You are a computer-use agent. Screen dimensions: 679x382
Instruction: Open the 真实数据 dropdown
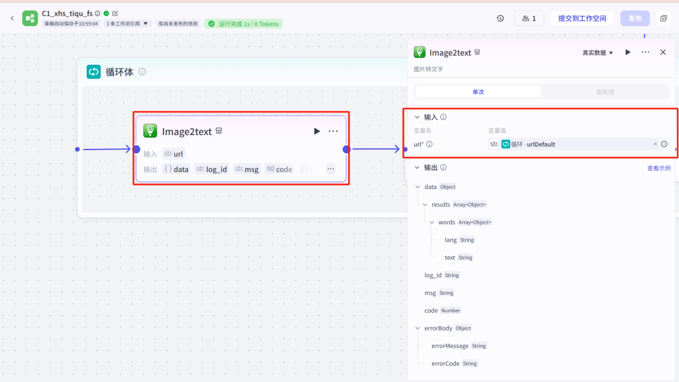click(x=598, y=53)
